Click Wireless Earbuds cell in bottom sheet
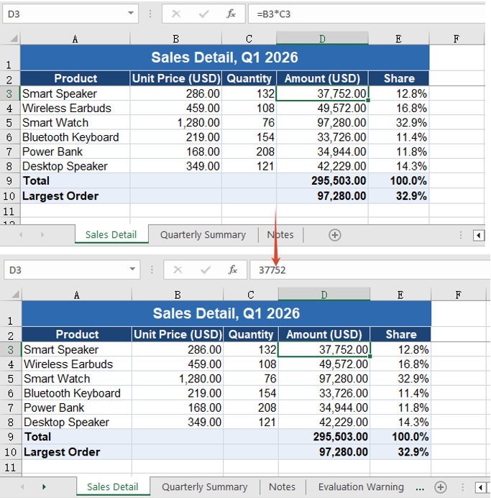Image resolution: width=491 pixels, height=498 pixels. point(77,364)
